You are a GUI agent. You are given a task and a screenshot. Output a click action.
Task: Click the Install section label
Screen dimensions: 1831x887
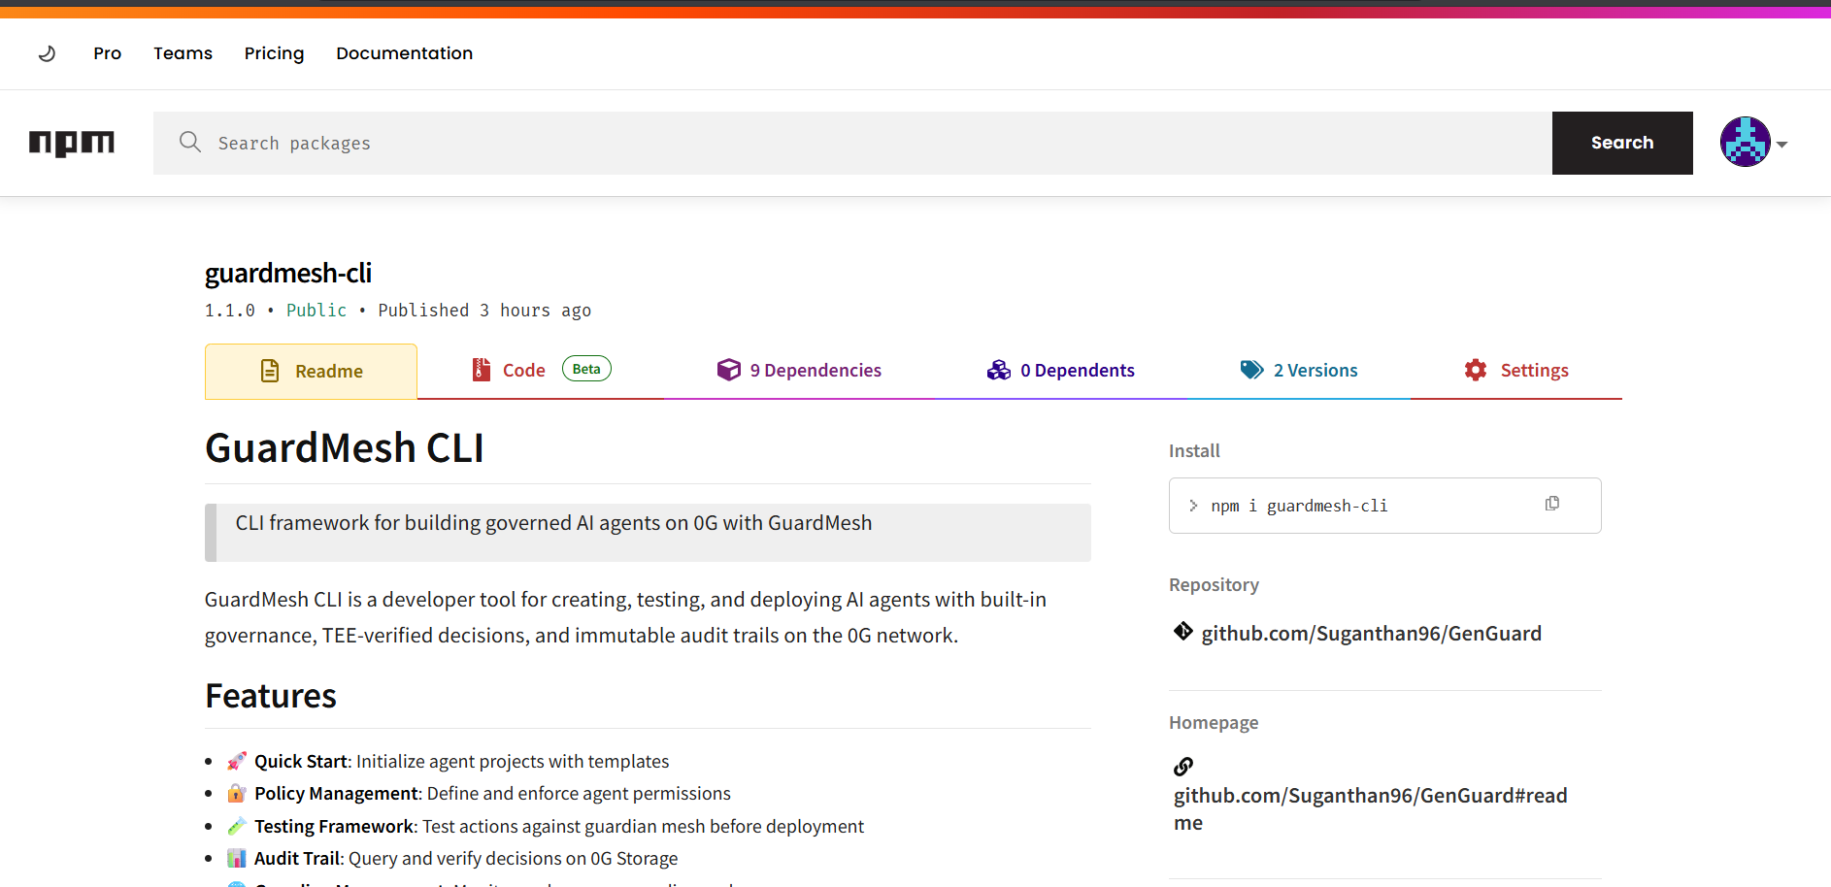click(1194, 451)
